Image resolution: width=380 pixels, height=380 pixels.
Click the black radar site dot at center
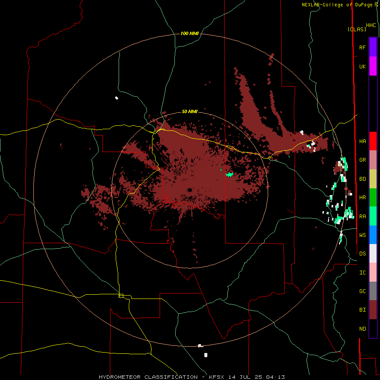tap(190, 190)
